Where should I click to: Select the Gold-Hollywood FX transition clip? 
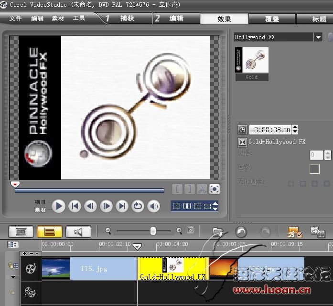pyautogui.click(x=173, y=268)
